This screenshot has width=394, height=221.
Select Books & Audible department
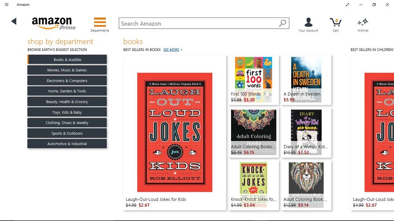(x=67, y=60)
